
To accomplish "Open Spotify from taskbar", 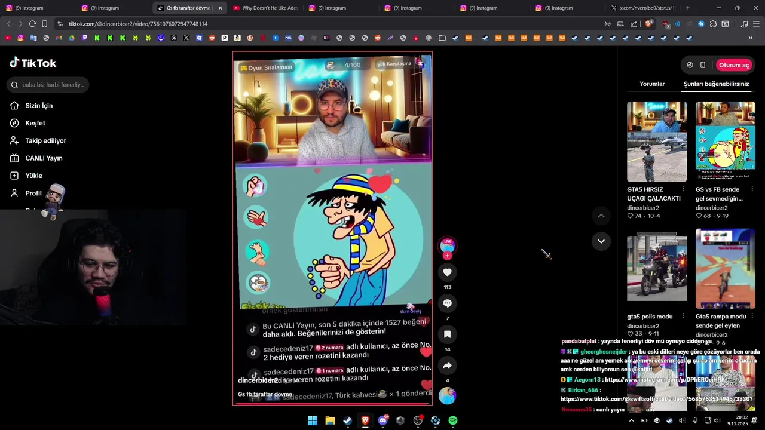I will 453,420.
